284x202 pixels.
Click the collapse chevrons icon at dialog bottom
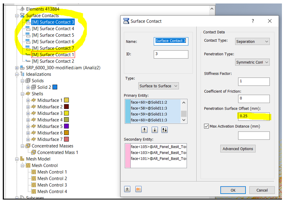tap(127, 189)
